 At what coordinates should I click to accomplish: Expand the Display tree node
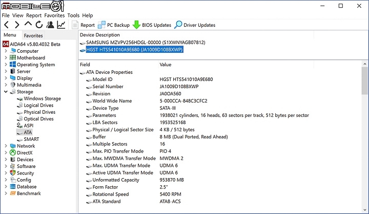pos(6,78)
